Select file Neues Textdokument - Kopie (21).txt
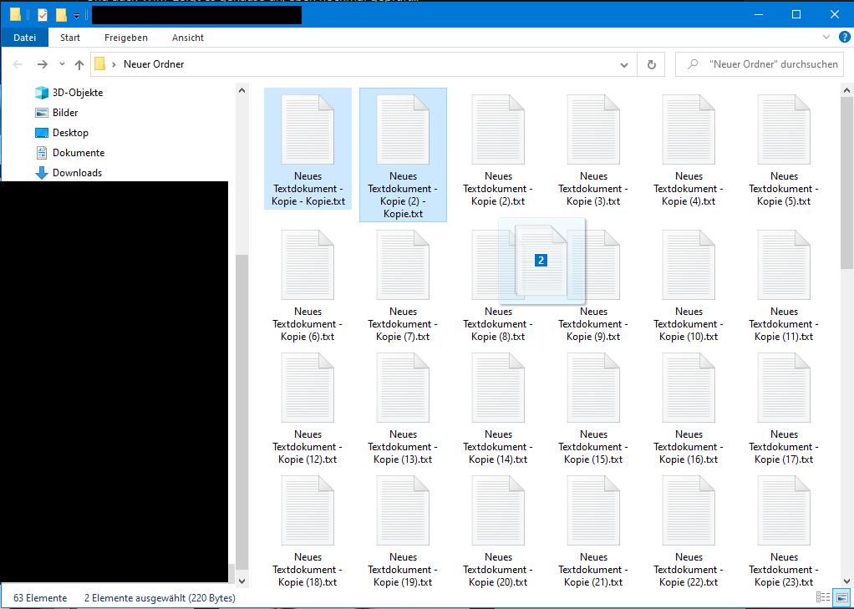This screenshot has height=609, width=854. (593, 530)
